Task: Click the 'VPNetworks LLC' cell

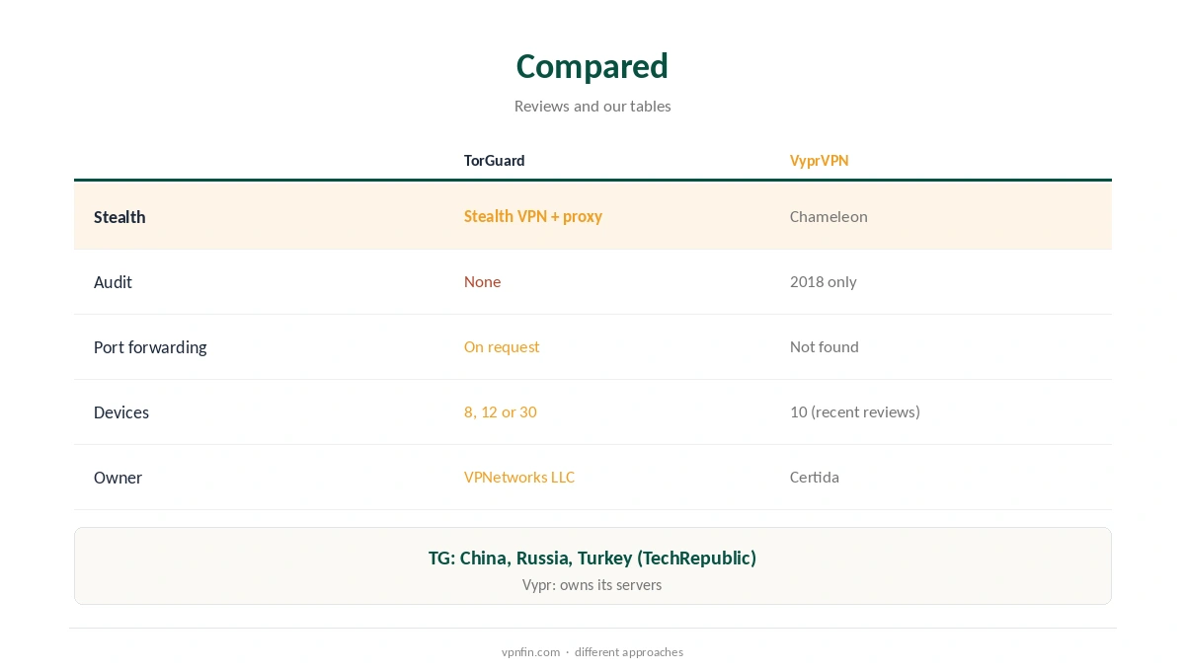Action: 519,477
